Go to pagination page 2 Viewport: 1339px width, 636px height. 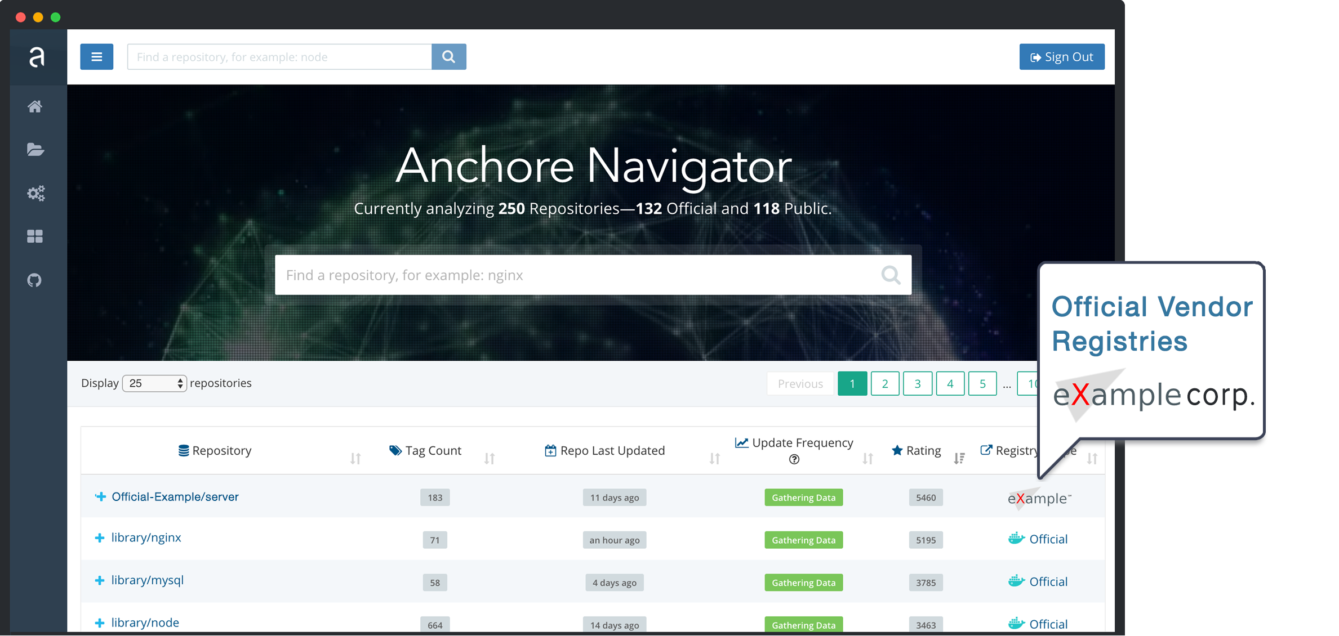coord(885,384)
